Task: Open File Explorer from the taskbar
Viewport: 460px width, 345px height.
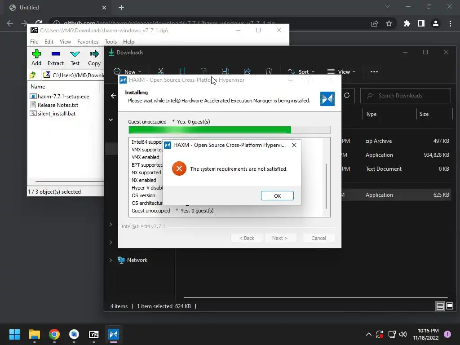Action: 34,334
